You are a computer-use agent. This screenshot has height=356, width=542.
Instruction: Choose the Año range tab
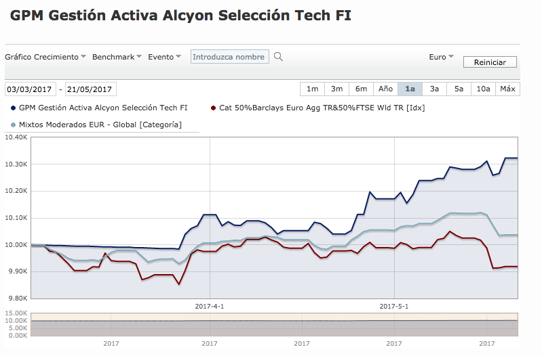tap(385, 89)
